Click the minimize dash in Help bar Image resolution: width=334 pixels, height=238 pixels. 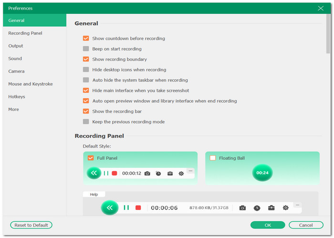297,205
